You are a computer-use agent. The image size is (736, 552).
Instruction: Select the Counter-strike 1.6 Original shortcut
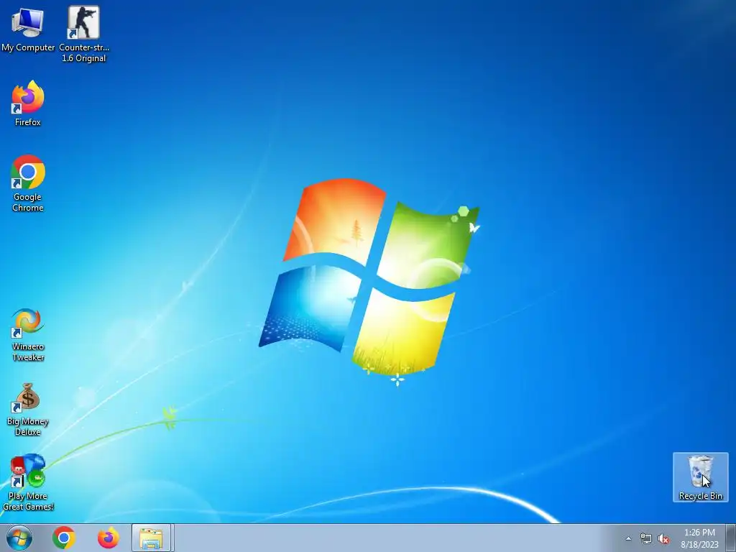pyautogui.click(x=83, y=34)
